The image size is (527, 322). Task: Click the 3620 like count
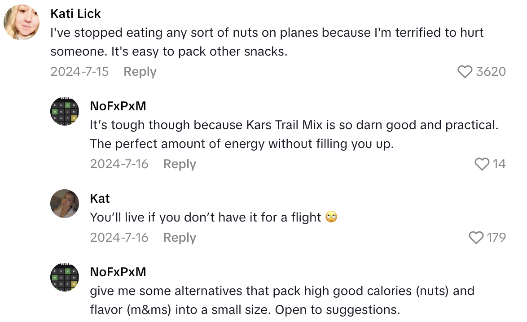coord(492,71)
